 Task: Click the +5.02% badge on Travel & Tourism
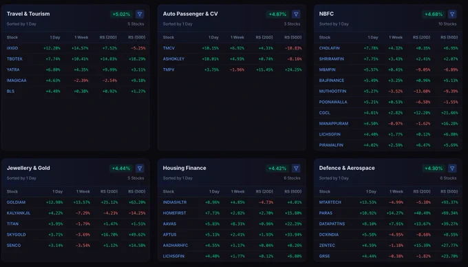click(x=121, y=14)
